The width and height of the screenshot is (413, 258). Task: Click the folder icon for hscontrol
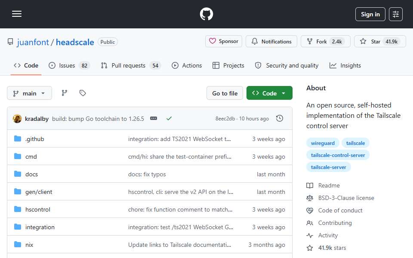click(x=18, y=209)
